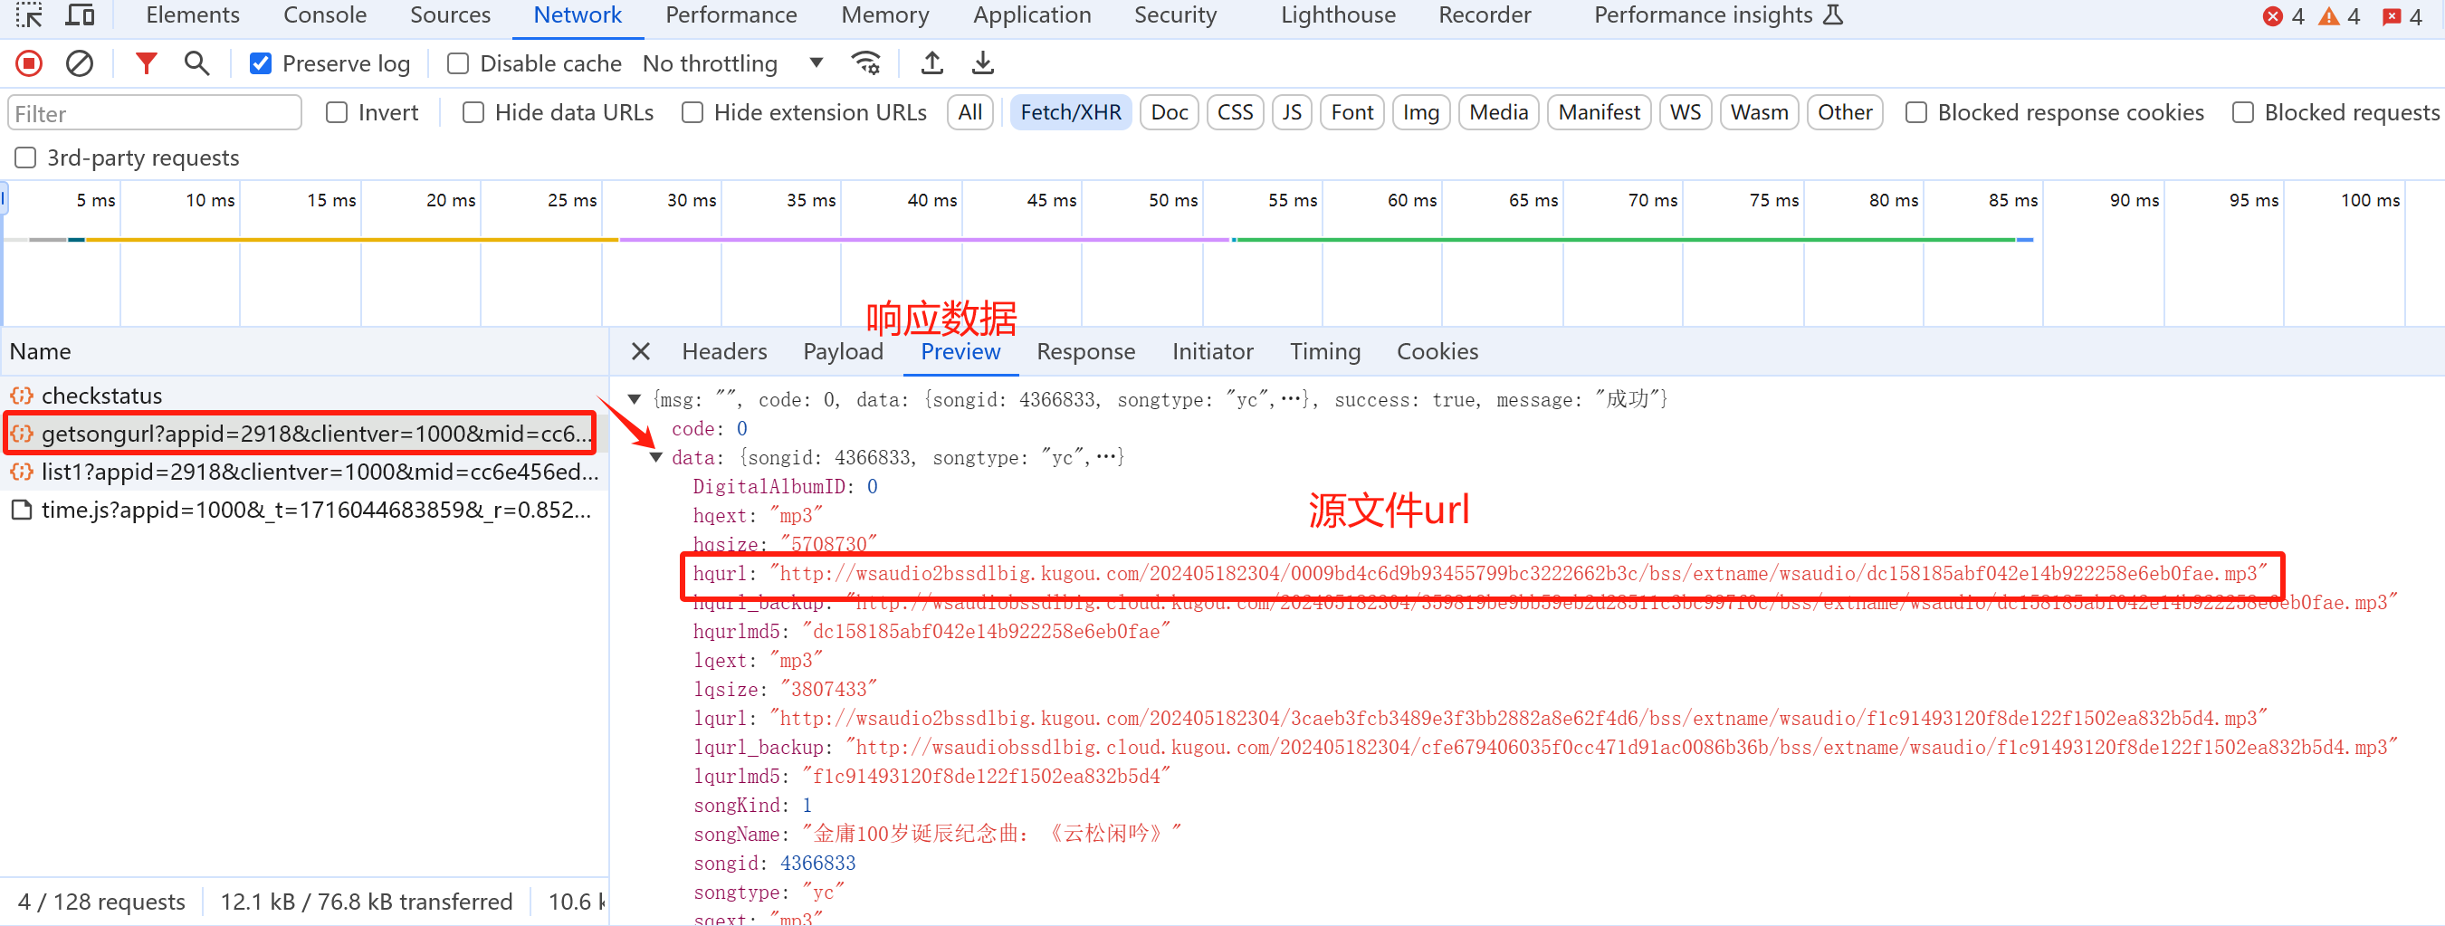Click the Name column header
This screenshot has width=2445, height=926.
pyautogui.click(x=304, y=352)
